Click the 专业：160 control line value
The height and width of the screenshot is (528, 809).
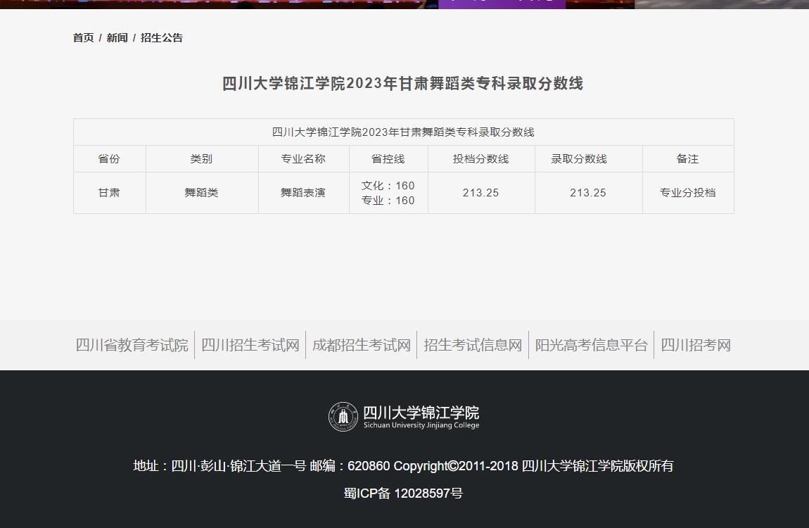[x=388, y=200]
